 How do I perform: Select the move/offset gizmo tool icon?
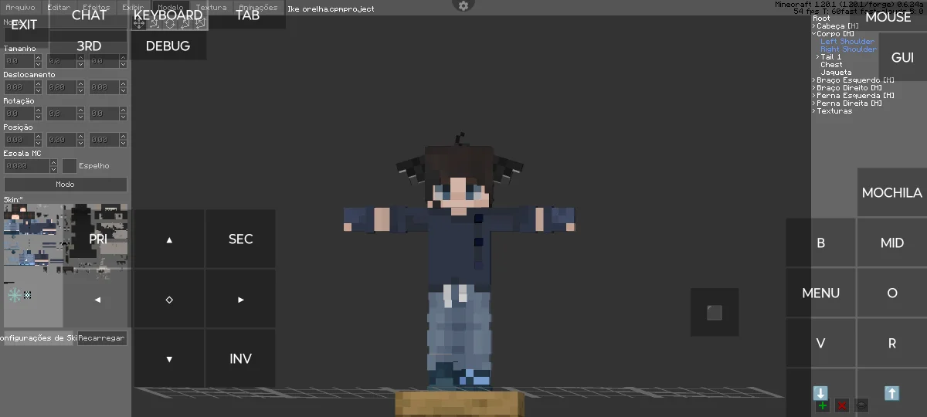point(139,23)
